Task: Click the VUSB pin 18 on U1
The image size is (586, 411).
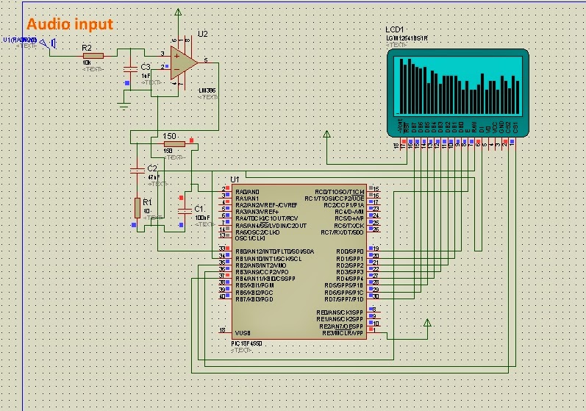Action: click(x=225, y=332)
